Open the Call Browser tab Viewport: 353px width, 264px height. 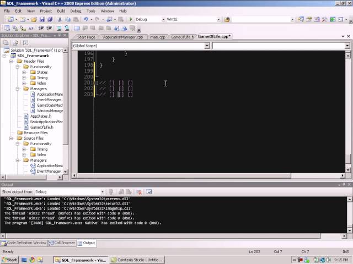tap(62, 243)
